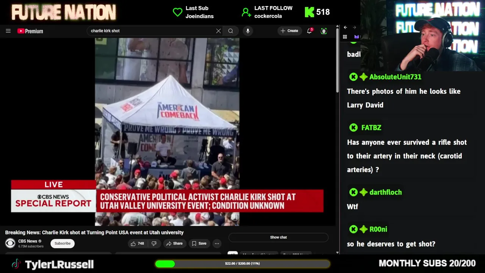Run search with the magnifier icon
Viewport: 485px width, 273px height.
coord(230,31)
